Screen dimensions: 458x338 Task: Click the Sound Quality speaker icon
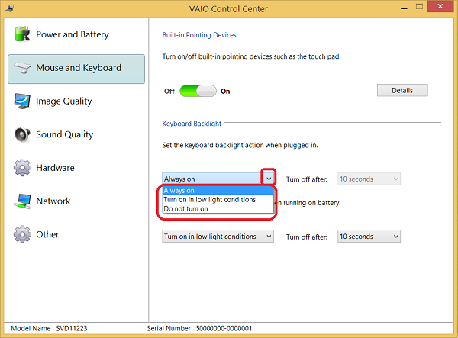pos(22,134)
